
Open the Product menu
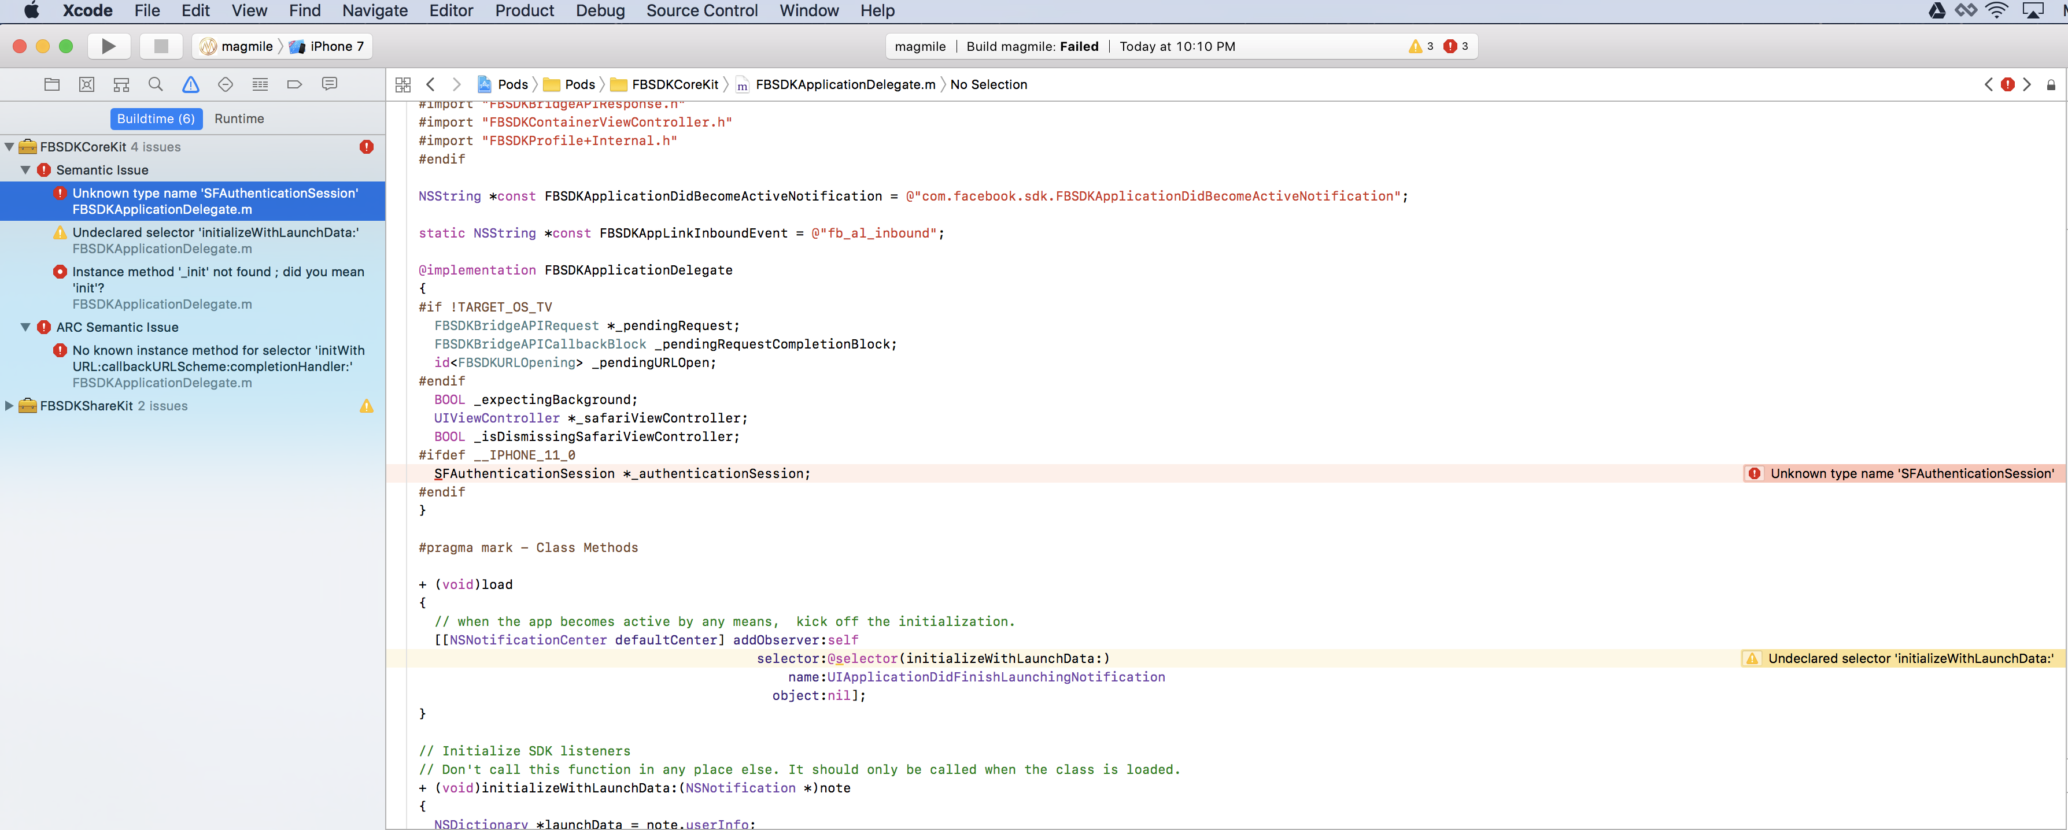(x=525, y=10)
